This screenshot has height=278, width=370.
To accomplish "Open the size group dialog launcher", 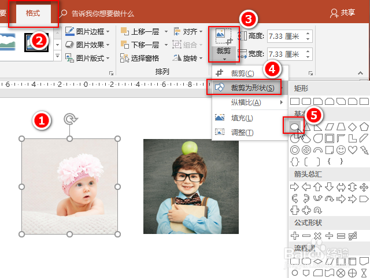I will coord(311,74).
